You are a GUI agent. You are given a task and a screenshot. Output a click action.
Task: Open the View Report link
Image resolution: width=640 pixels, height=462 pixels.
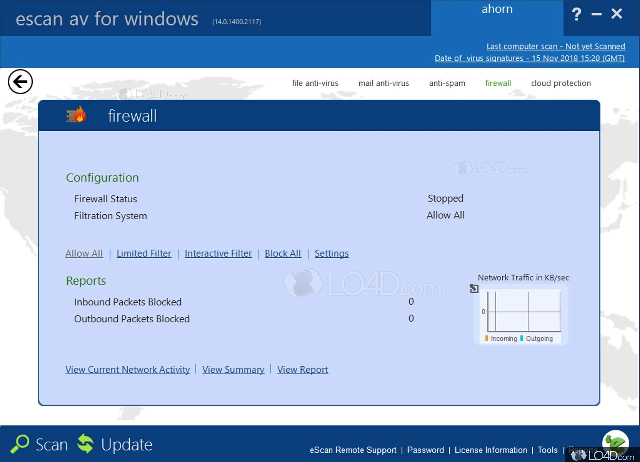(x=303, y=370)
